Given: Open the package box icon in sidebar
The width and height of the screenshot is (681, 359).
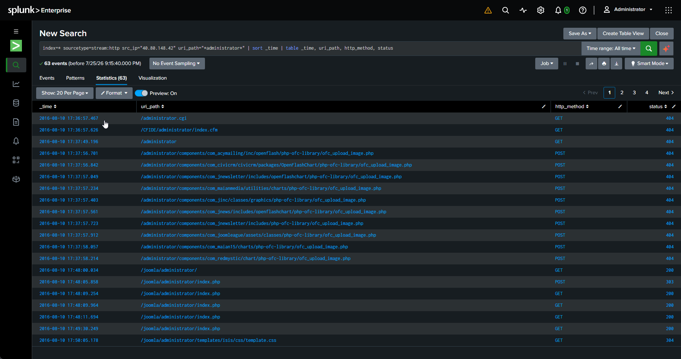Looking at the screenshot, I should pos(16,179).
